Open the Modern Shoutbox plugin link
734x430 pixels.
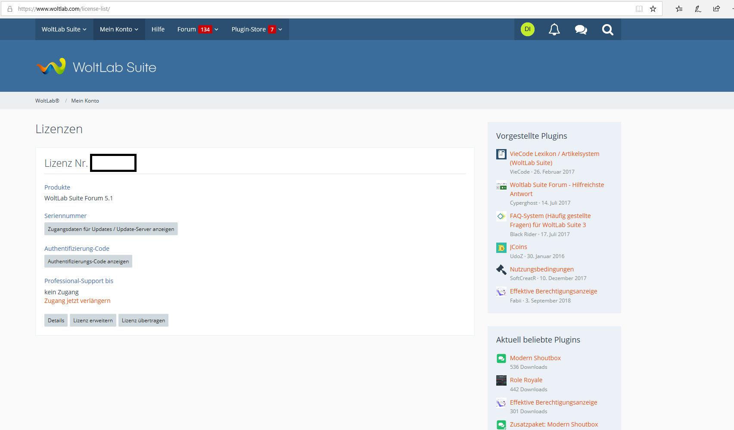pos(535,358)
